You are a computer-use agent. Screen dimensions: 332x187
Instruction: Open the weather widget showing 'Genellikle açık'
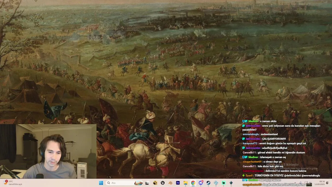tap(13, 183)
